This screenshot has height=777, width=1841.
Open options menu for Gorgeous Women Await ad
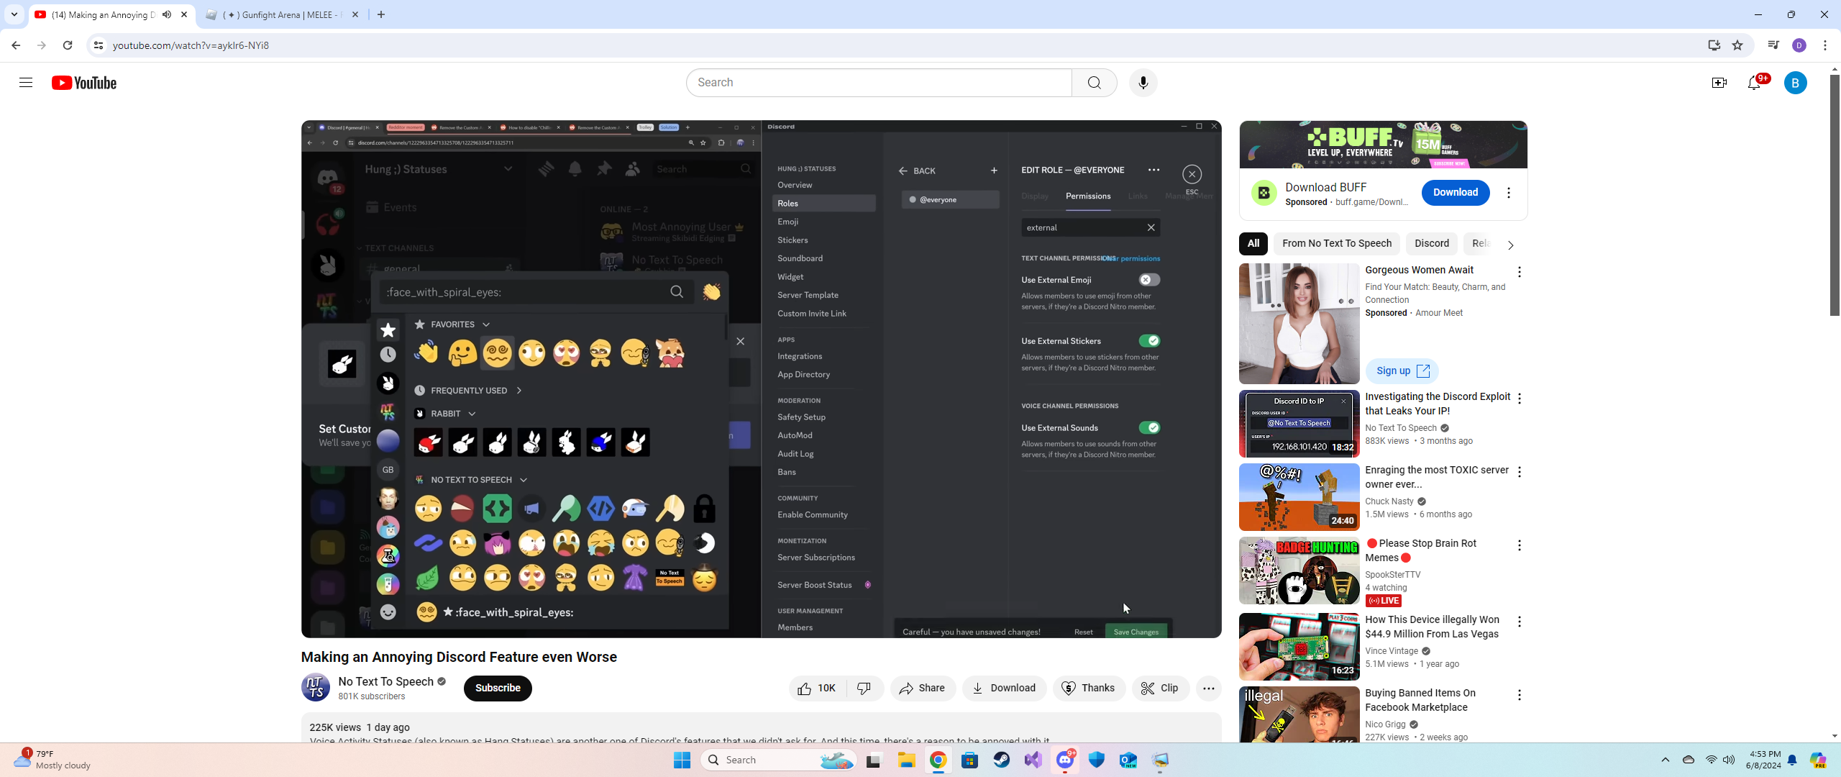[1519, 272]
